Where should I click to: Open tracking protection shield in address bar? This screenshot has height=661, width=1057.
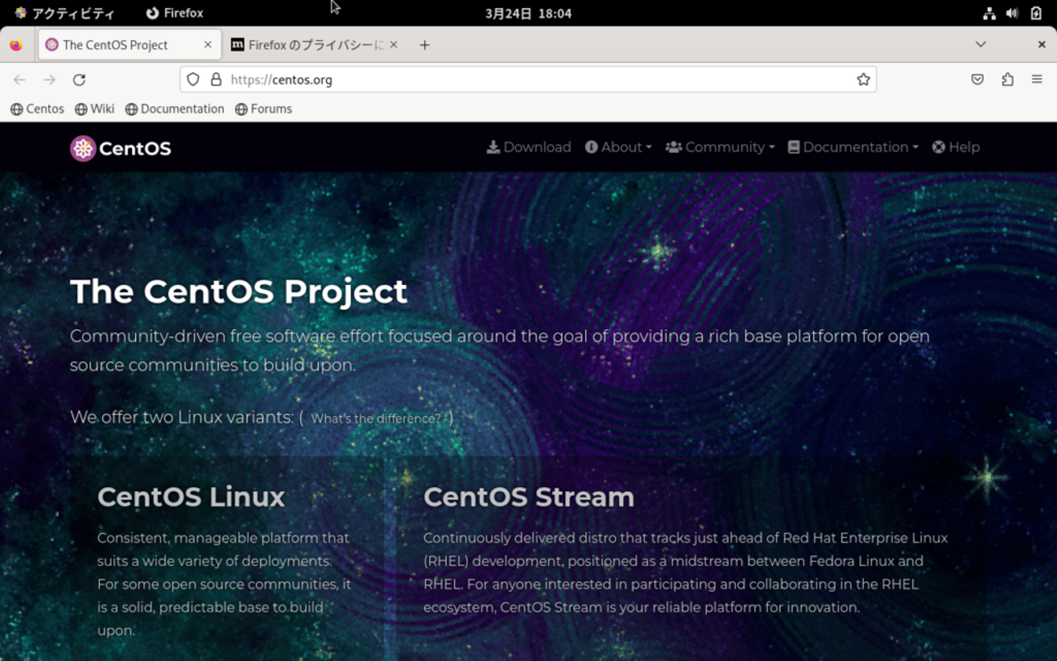click(x=193, y=79)
